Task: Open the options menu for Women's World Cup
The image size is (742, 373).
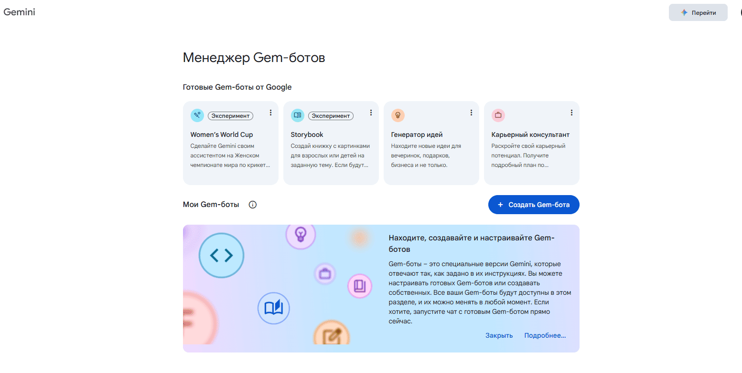Action: [x=270, y=113]
